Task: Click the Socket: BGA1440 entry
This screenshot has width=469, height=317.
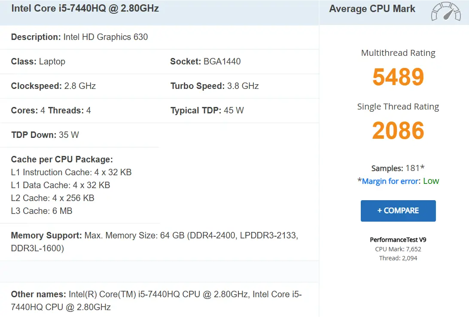Action: (205, 61)
